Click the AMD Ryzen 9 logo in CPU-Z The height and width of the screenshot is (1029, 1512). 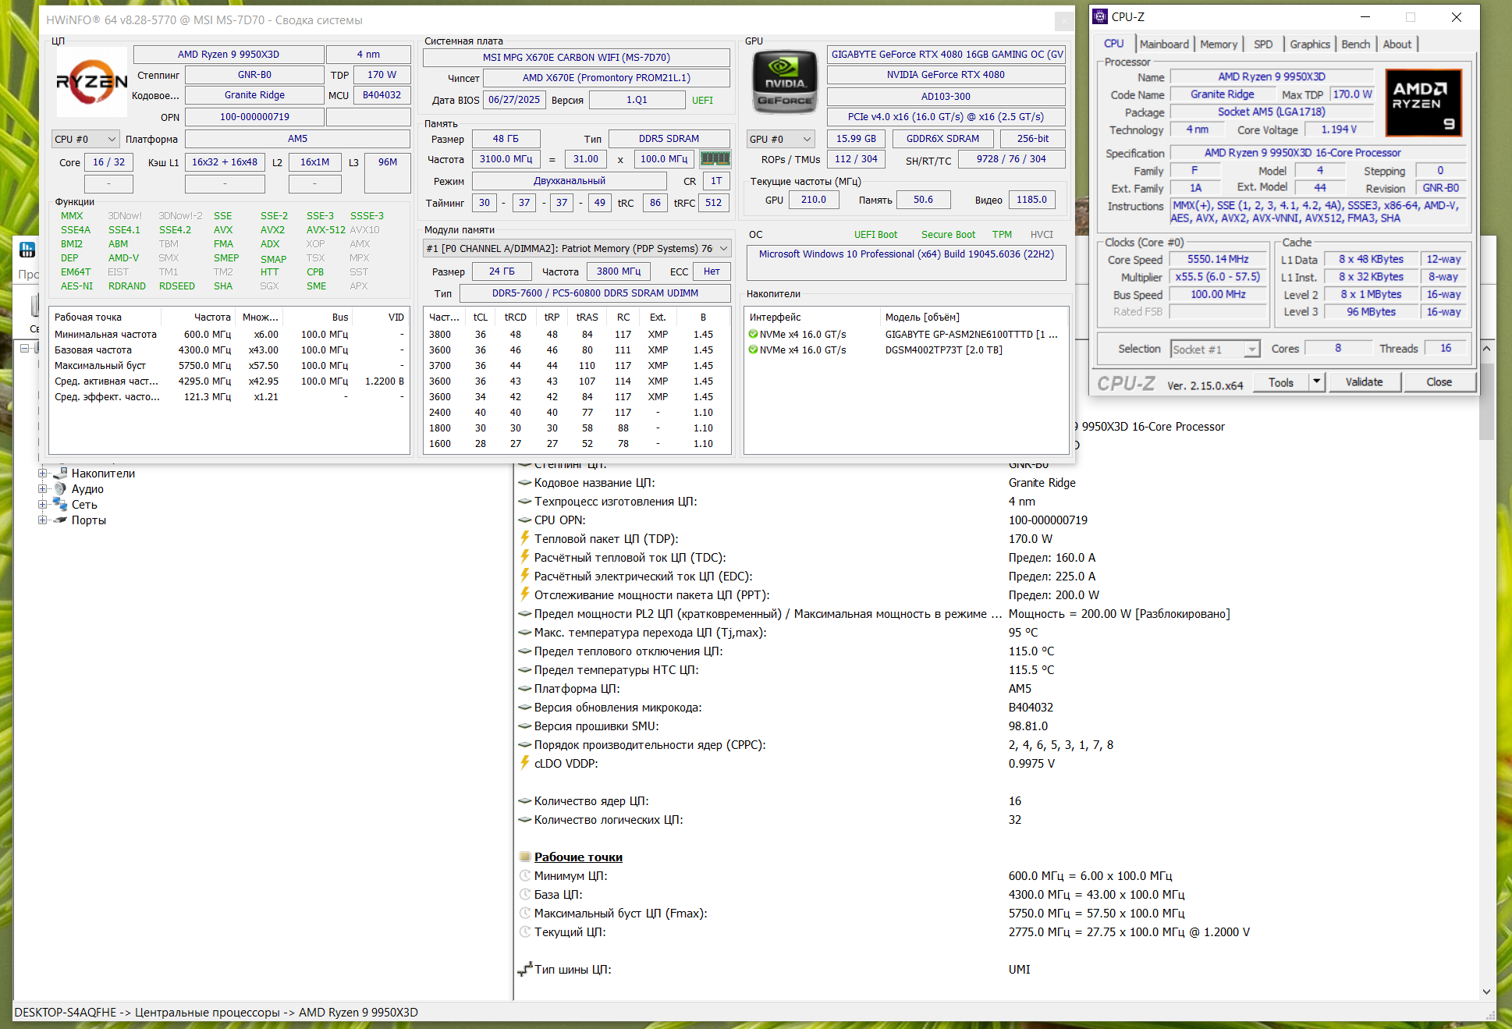tap(1423, 103)
